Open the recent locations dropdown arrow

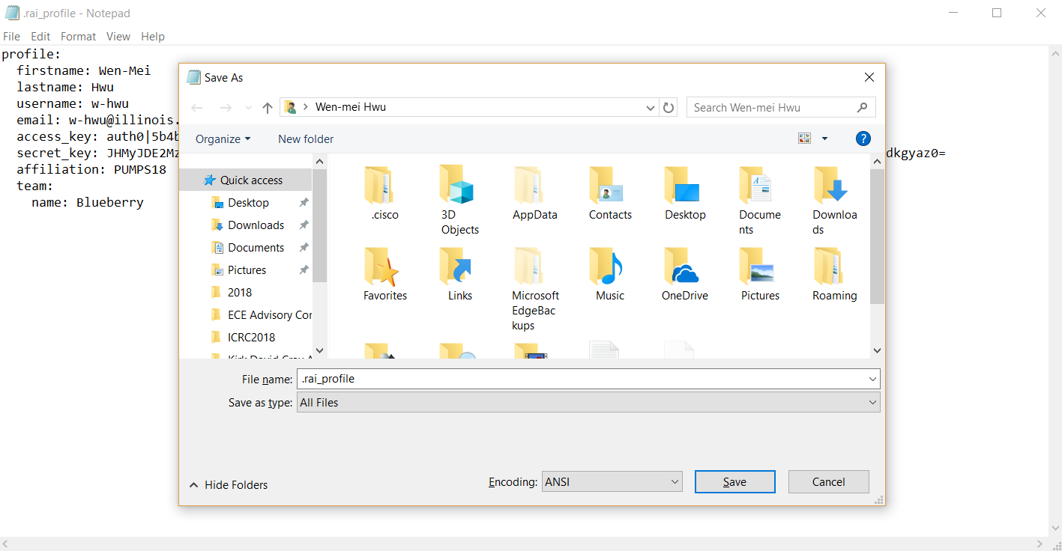(x=248, y=107)
